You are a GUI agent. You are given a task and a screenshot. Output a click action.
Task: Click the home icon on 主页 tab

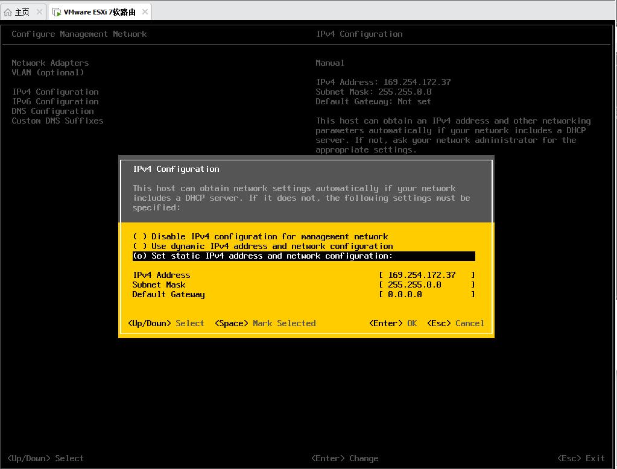pos(8,12)
